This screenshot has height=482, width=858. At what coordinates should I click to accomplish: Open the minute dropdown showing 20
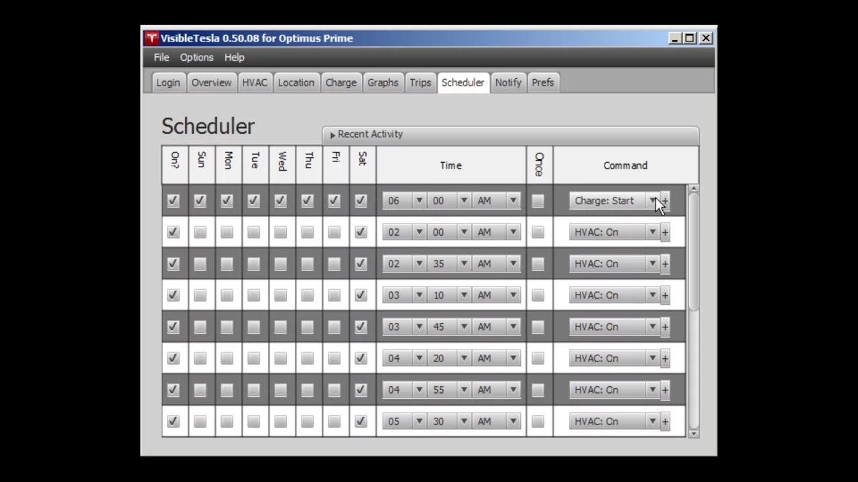click(449, 358)
